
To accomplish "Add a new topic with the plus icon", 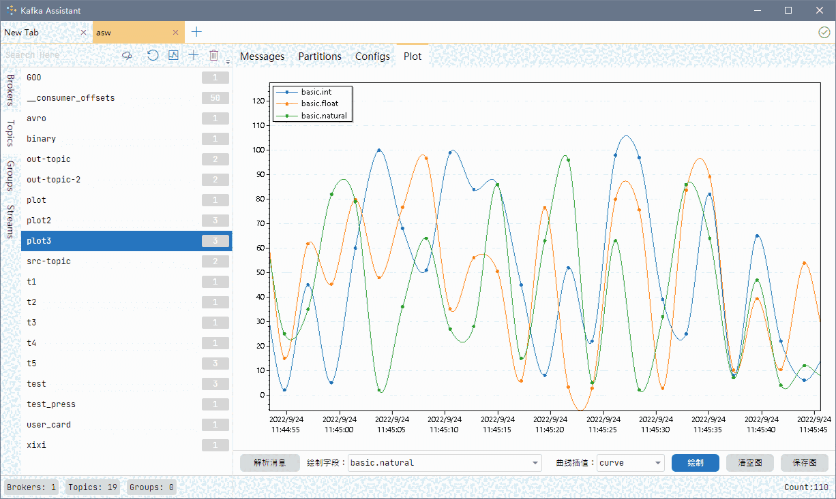I will pos(194,55).
